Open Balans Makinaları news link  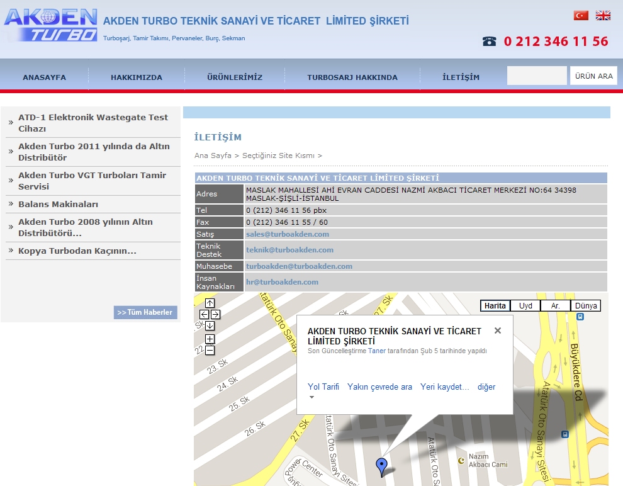click(x=58, y=204)
